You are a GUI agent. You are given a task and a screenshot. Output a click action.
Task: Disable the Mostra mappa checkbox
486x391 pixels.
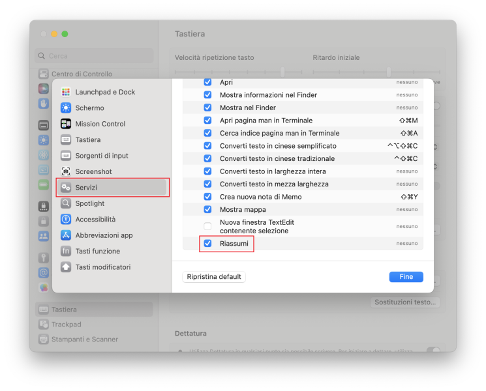coord(207,209)
